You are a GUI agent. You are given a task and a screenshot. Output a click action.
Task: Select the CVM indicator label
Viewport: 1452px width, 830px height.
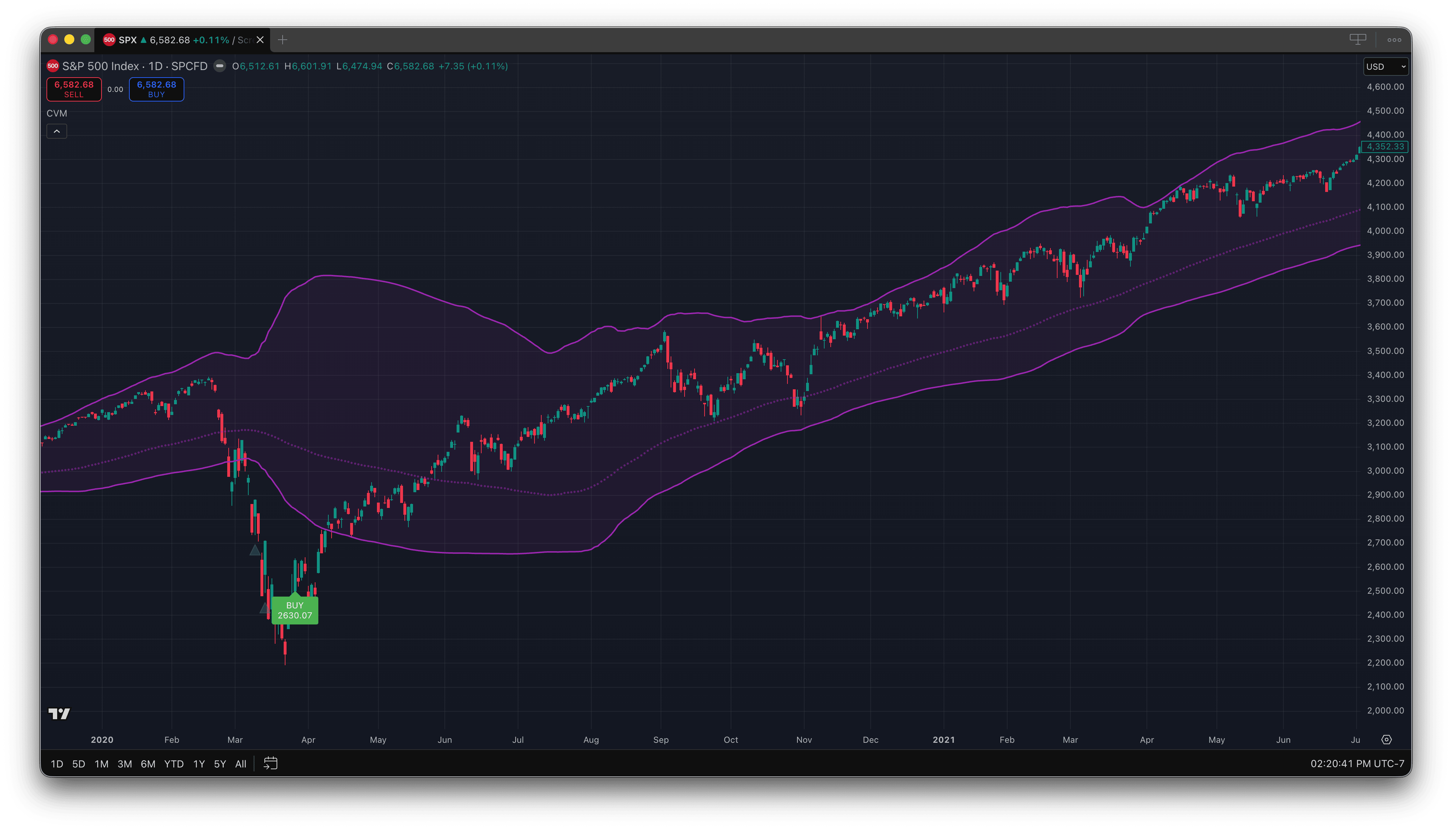tap(57, 113)
